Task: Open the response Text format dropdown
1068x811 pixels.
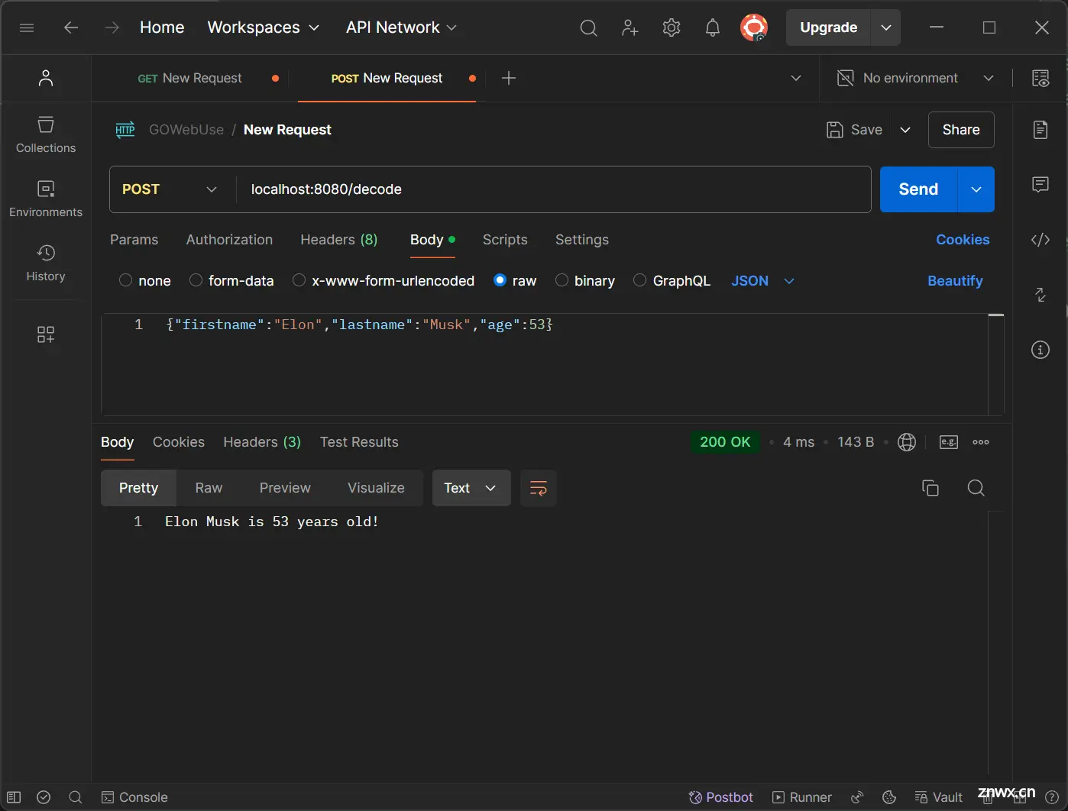Action: click(471, 488)
